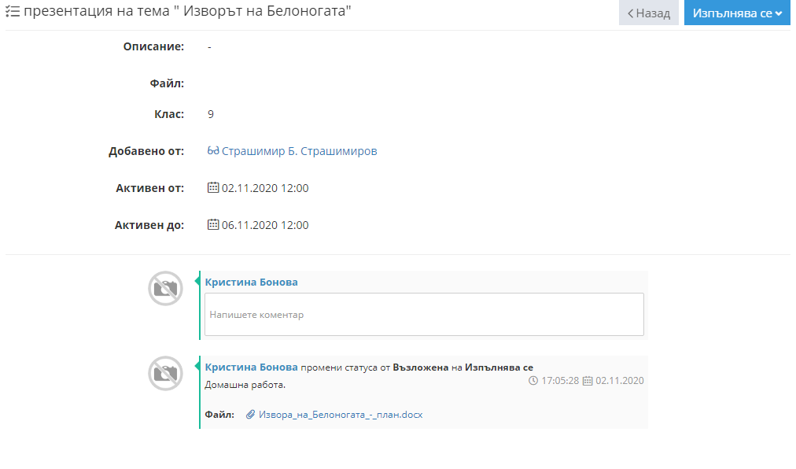The image size is (796, 469).
Task: Open the Изпълнява се status dropdown
Action: tap(737, 13)
